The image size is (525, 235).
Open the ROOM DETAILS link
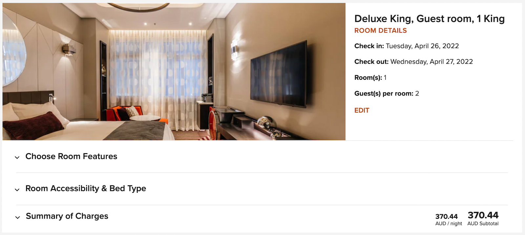(380, 31)
